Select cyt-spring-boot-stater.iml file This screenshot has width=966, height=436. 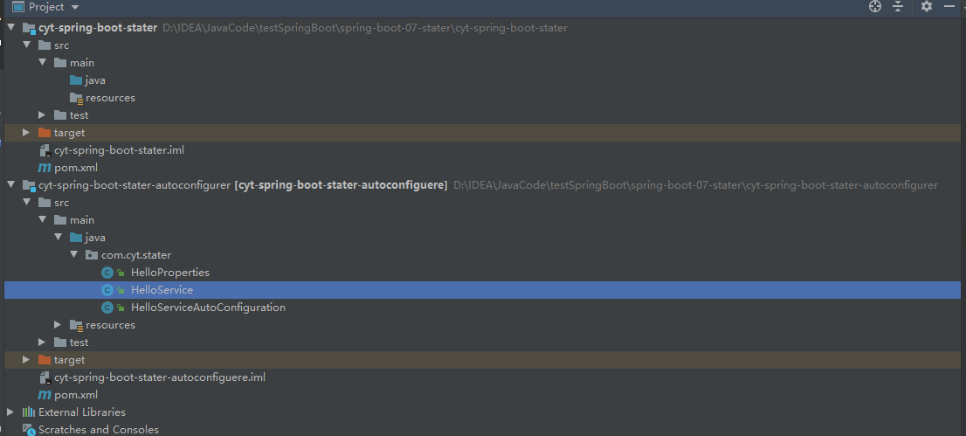pyautogui.click(x=119, y=150)
